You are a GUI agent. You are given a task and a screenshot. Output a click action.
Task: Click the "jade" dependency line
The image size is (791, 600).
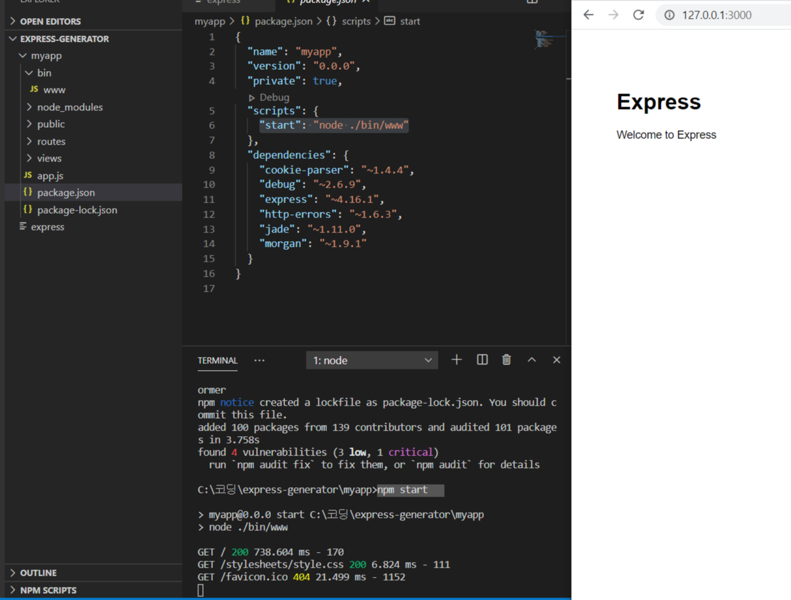click(313, 229)
